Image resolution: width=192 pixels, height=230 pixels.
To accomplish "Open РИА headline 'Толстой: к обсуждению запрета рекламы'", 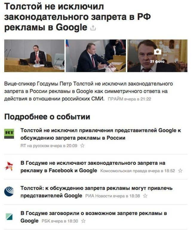I will click(96, 192).
